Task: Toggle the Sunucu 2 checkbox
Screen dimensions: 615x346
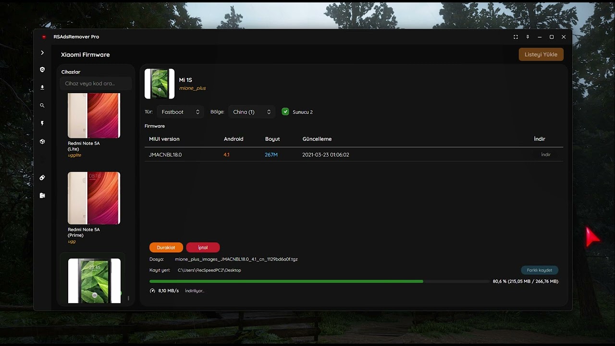Action: tap(285, 111)
